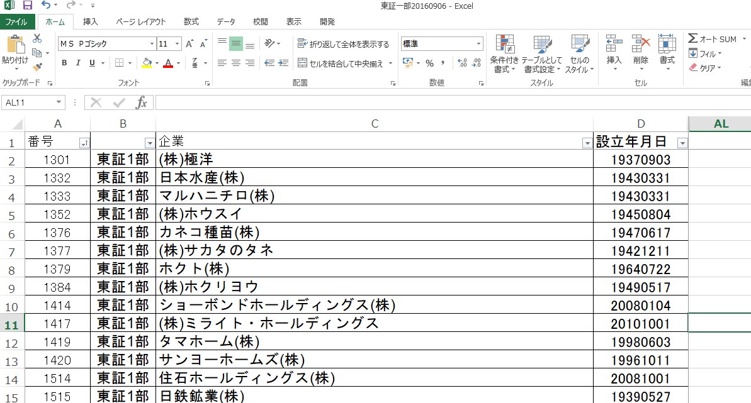The image size is (751, 403).
Task: Apply accounting currency format
Action: [408, 63]
